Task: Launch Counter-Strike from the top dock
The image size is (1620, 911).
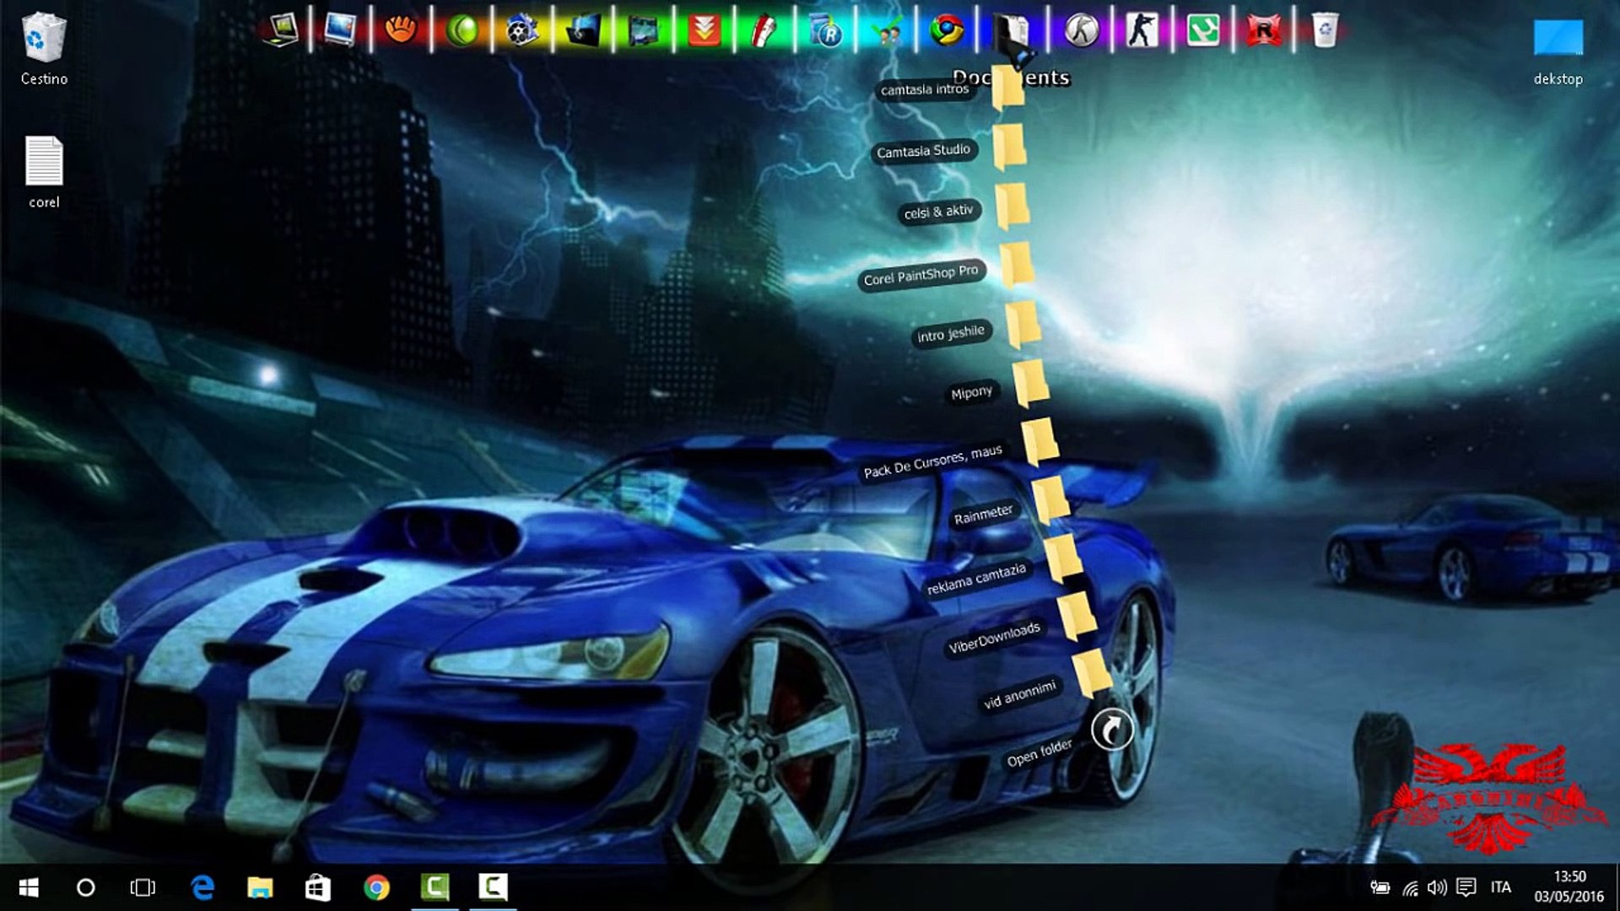Action: (x=1142, y=31)
